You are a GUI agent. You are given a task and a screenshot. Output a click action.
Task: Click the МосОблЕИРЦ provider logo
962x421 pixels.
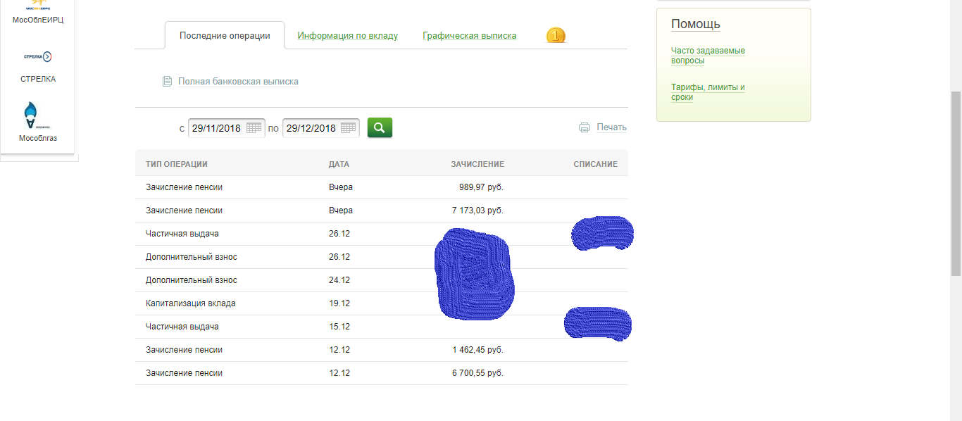(x=38, y=4)
